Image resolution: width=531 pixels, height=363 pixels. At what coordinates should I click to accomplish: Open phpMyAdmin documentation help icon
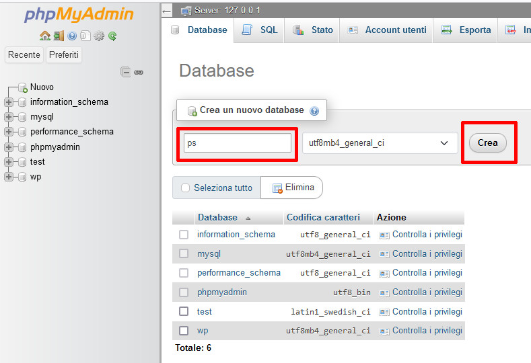coord(72,36)
